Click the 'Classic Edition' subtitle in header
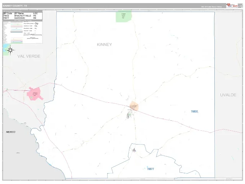Viewport: 245px width, 184px height. 211,7
